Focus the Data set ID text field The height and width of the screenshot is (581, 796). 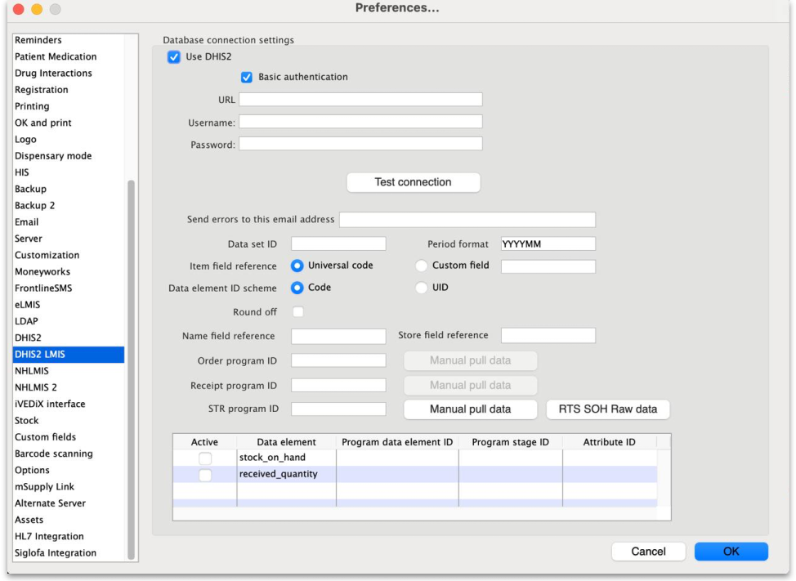point(338,244)
